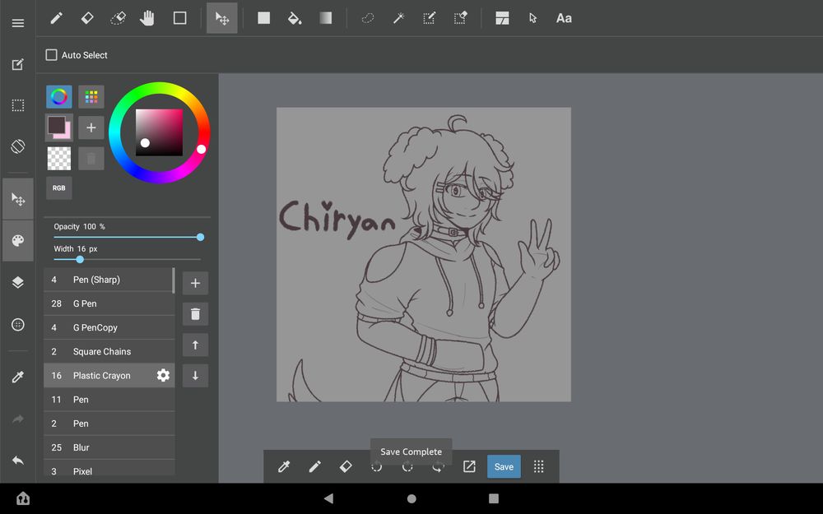
Task: Open the grid dots menu in bottom toolbar
Action: (x=538, y=466)
